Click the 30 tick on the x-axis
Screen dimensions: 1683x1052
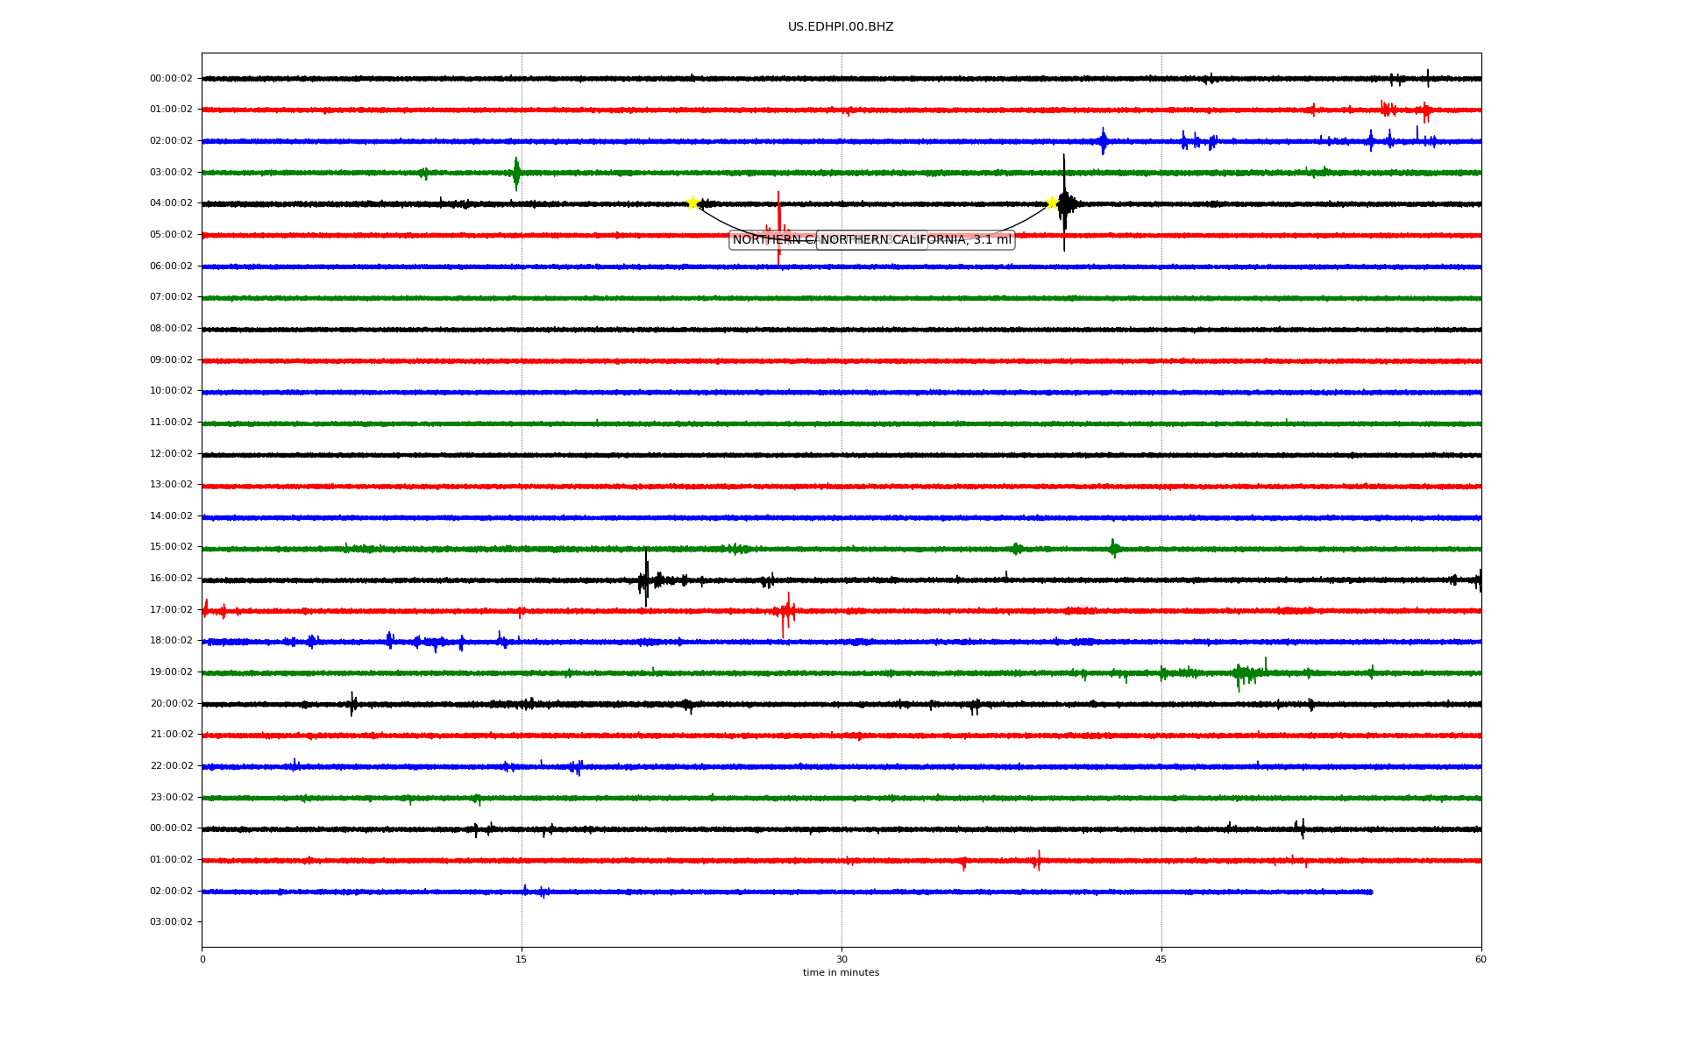841,959
